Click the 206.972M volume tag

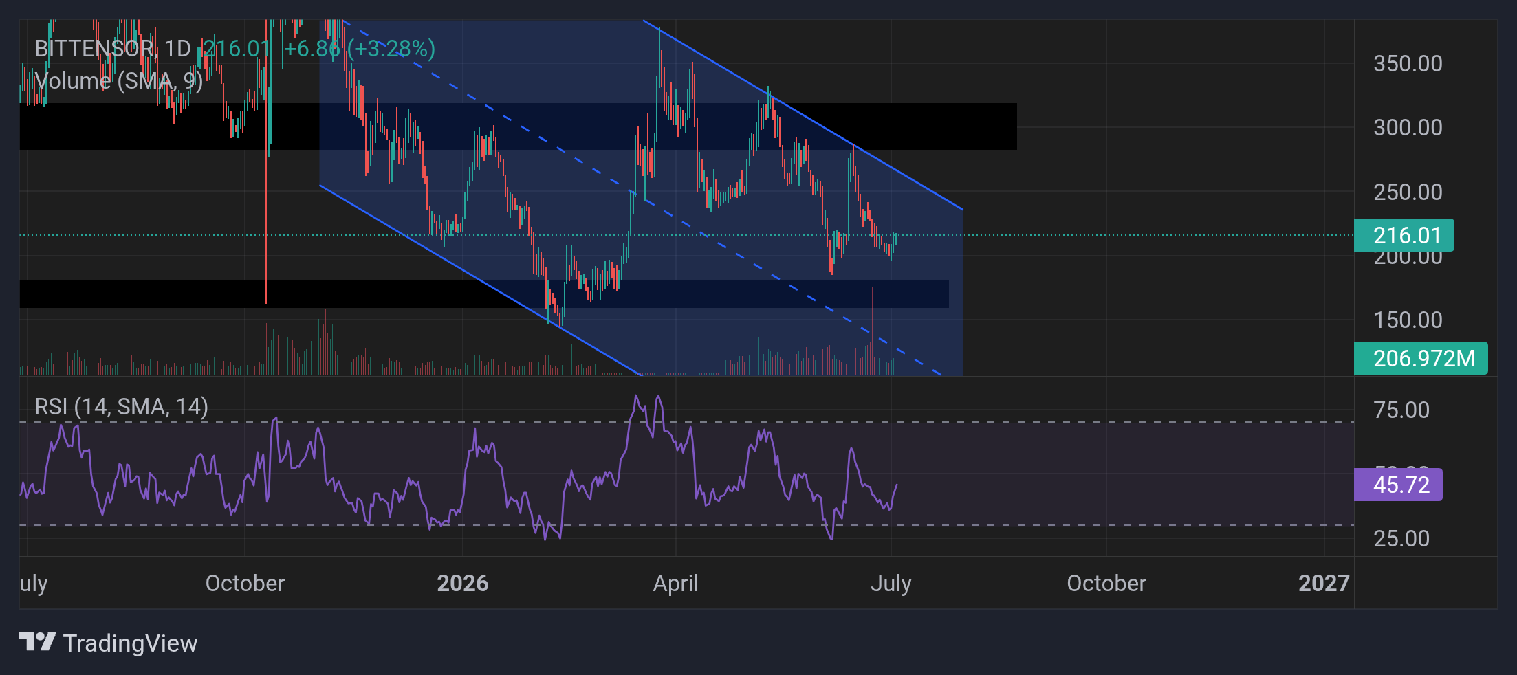[1421, 358]
